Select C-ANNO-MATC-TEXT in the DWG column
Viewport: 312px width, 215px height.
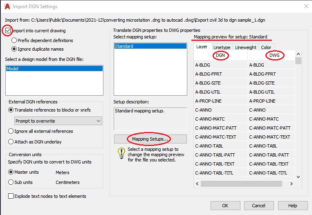click(x=272, y=137)
